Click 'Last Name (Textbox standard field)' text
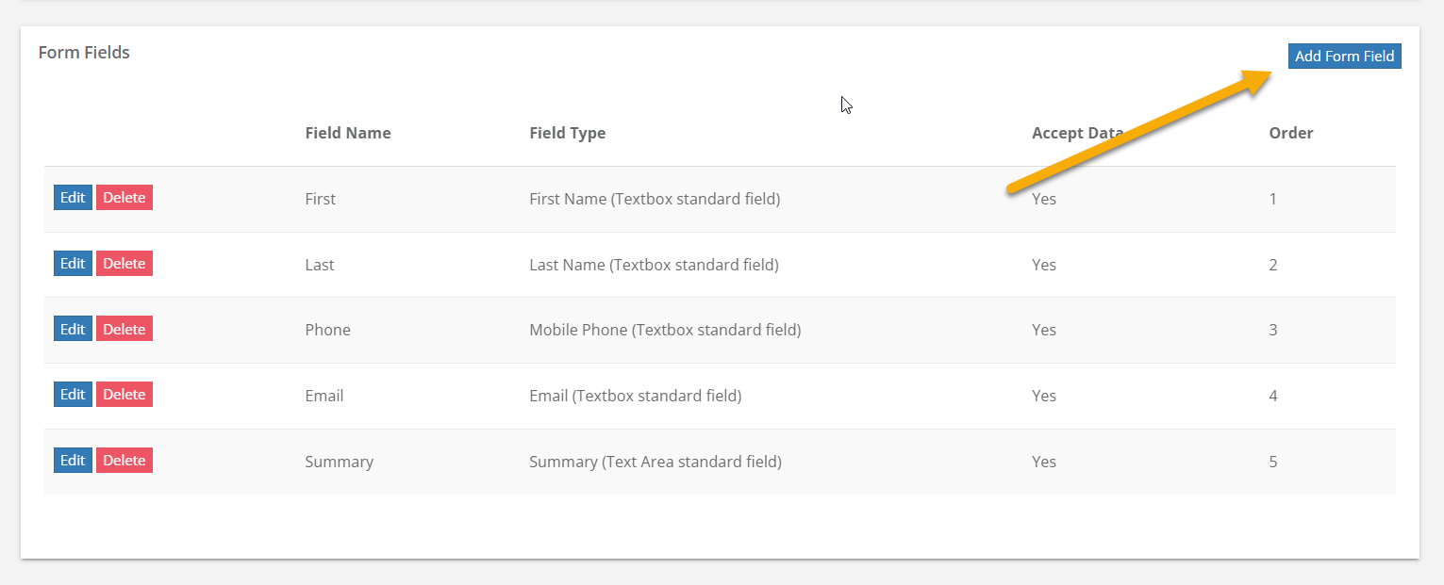1444x585 pixels. 655,265
